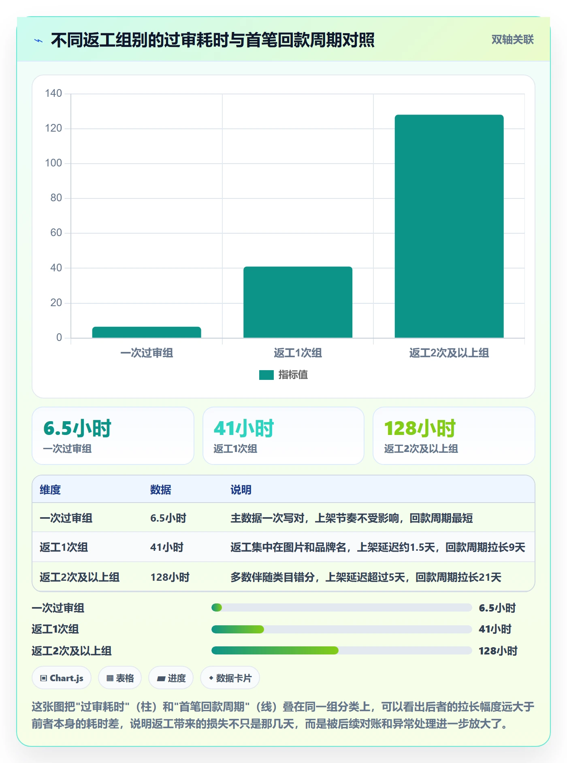Click the 一次过审组 bar in the chart
This screenshot has width=567, height=763.
(147, 332)
